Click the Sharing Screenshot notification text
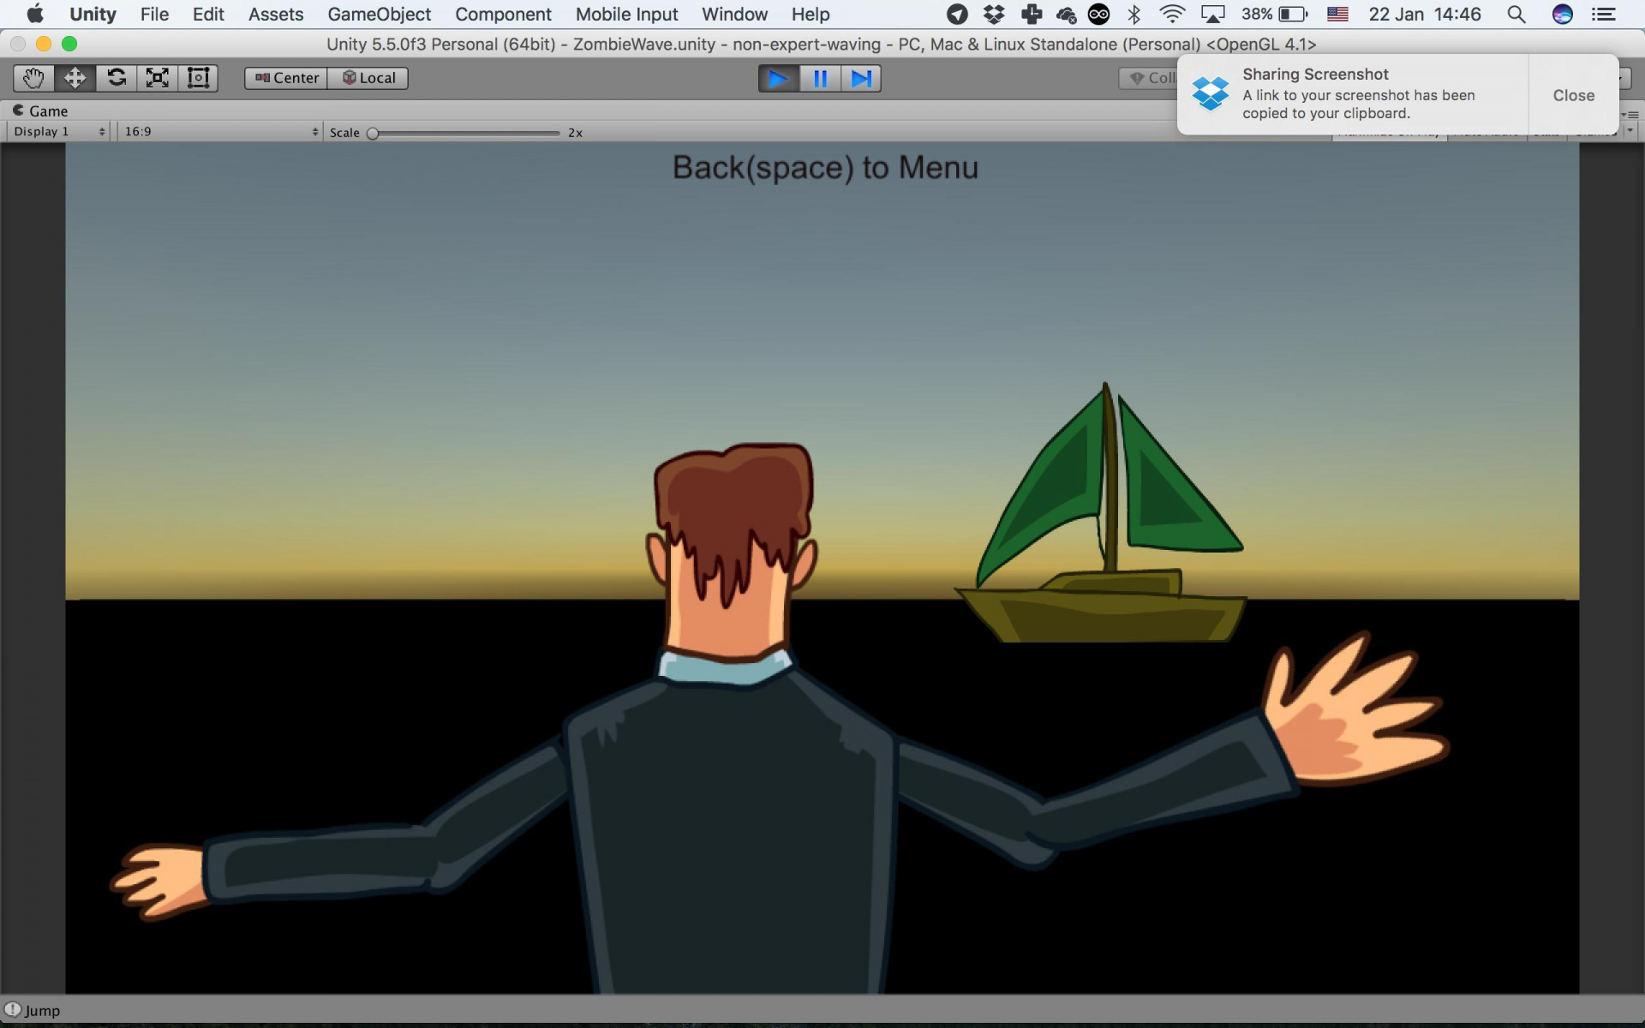 point(1315,75)
